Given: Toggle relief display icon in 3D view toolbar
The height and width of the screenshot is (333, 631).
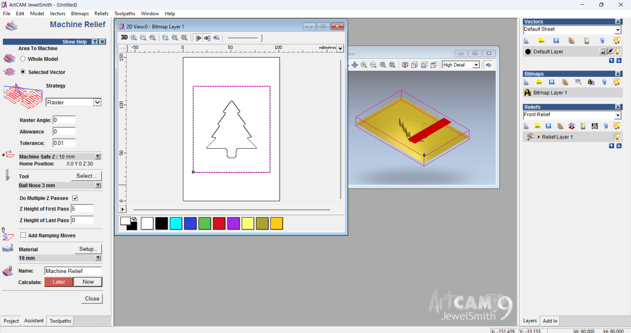Looking at the screenshot, I should pyautogui.click(x=489, y=65).
